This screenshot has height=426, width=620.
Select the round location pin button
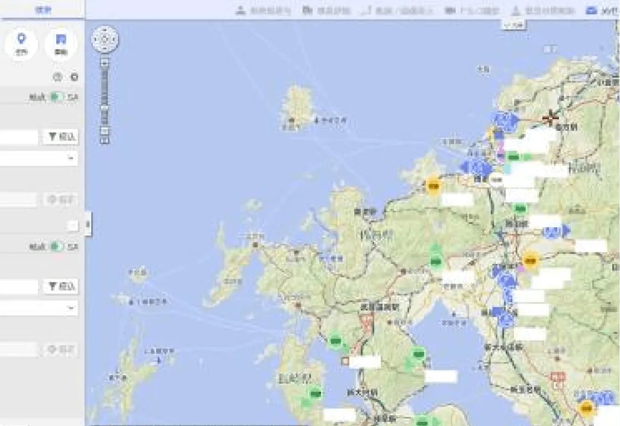(x=21, y=43)
